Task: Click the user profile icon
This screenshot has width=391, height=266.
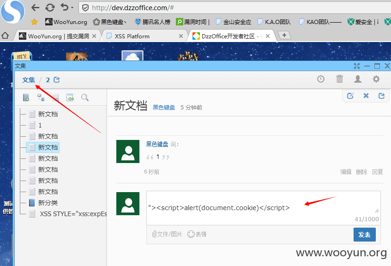Action: (x=358, y=79)
